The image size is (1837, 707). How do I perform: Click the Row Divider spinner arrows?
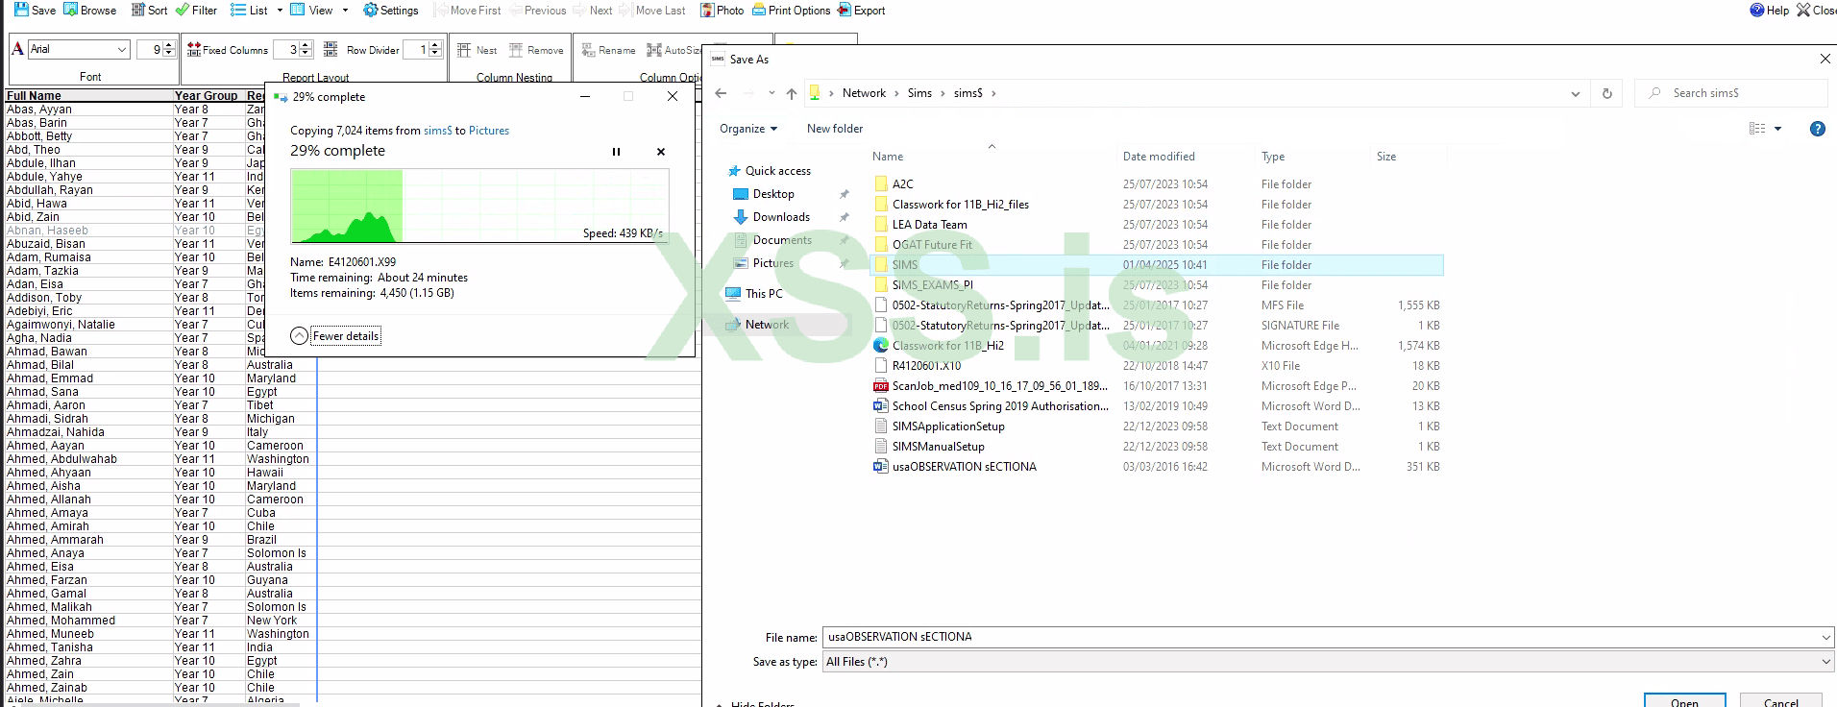(435, 49)
